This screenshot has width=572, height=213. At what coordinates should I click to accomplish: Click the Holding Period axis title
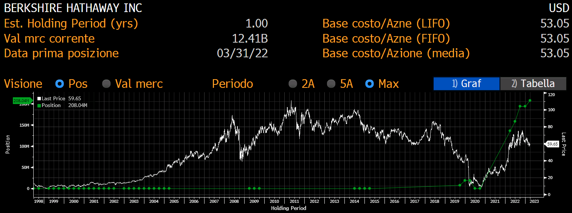click(289, 208)
